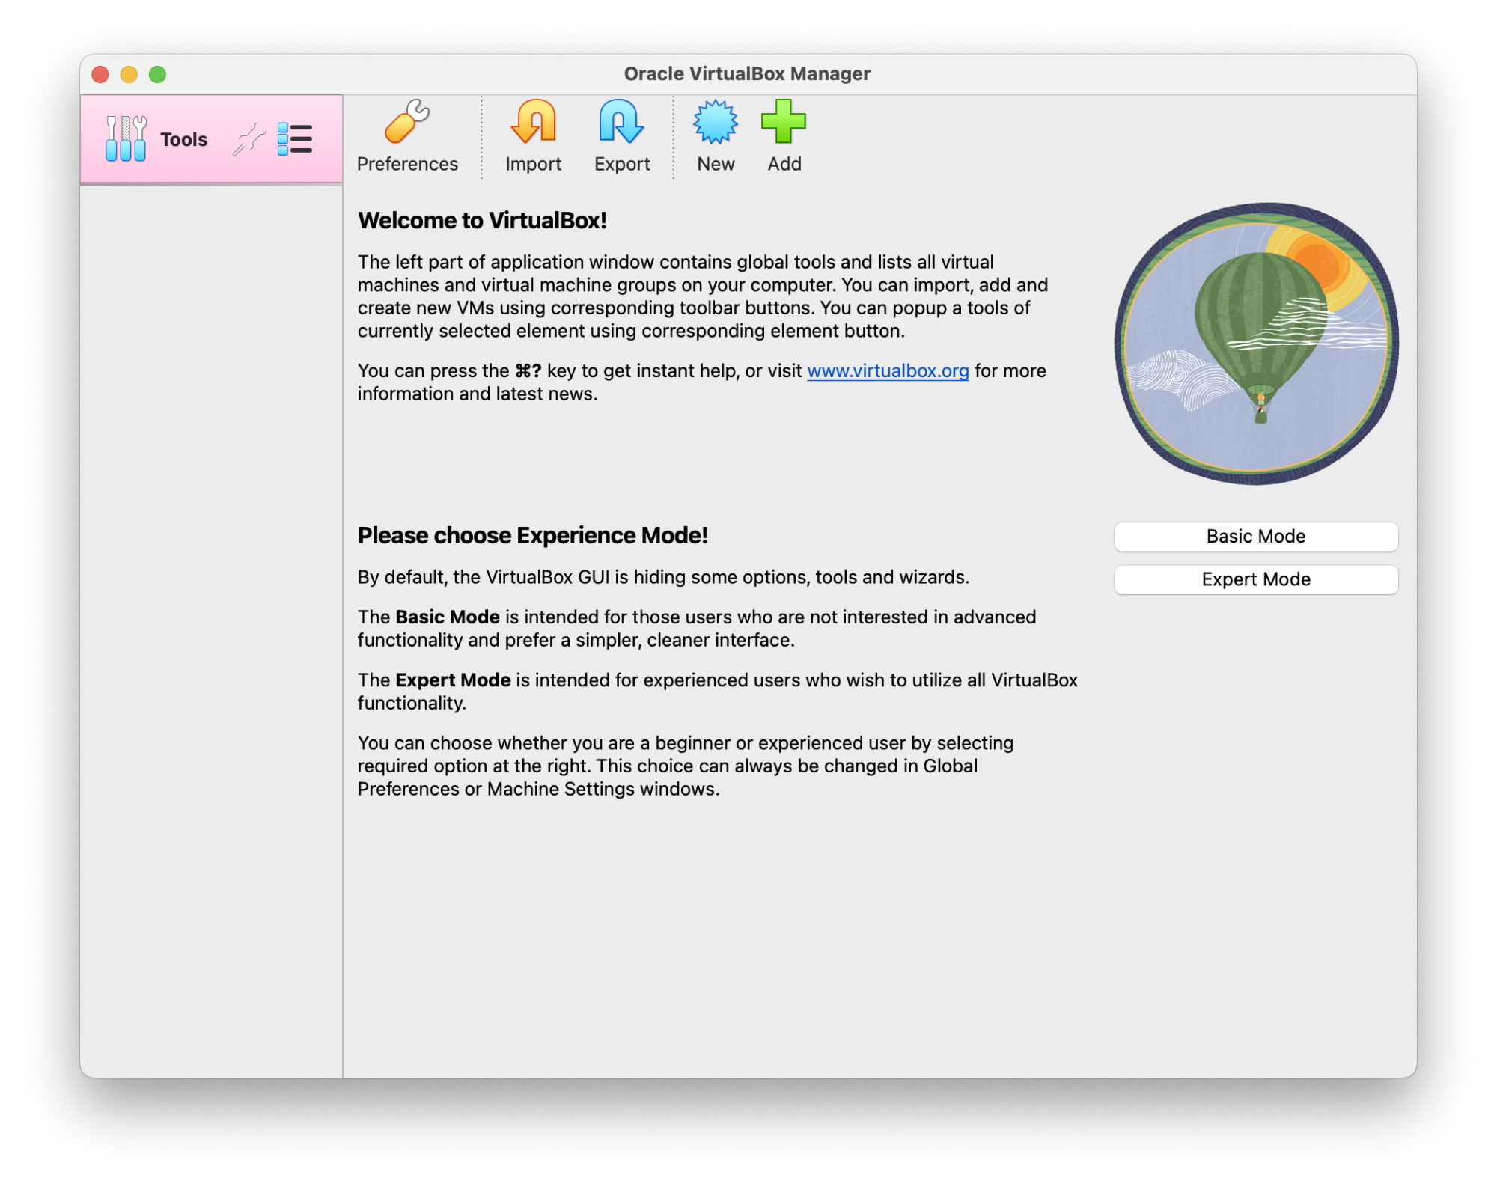1497x1184 pixels.
Task: Click the Oracle VirtualBox Manager title
Action: (x=747, y=74)
